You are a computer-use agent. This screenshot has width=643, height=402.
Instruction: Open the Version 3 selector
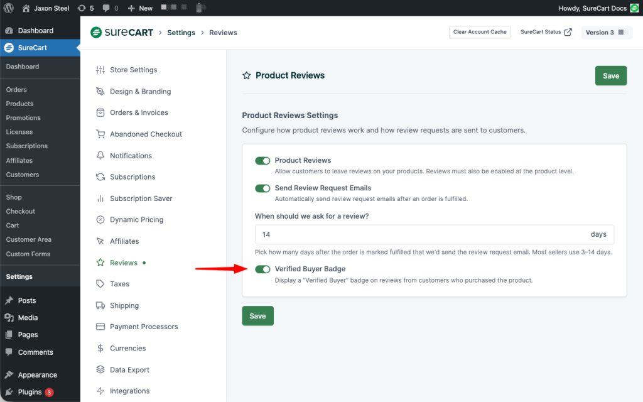pyautogui.click(x=605, y=32)
